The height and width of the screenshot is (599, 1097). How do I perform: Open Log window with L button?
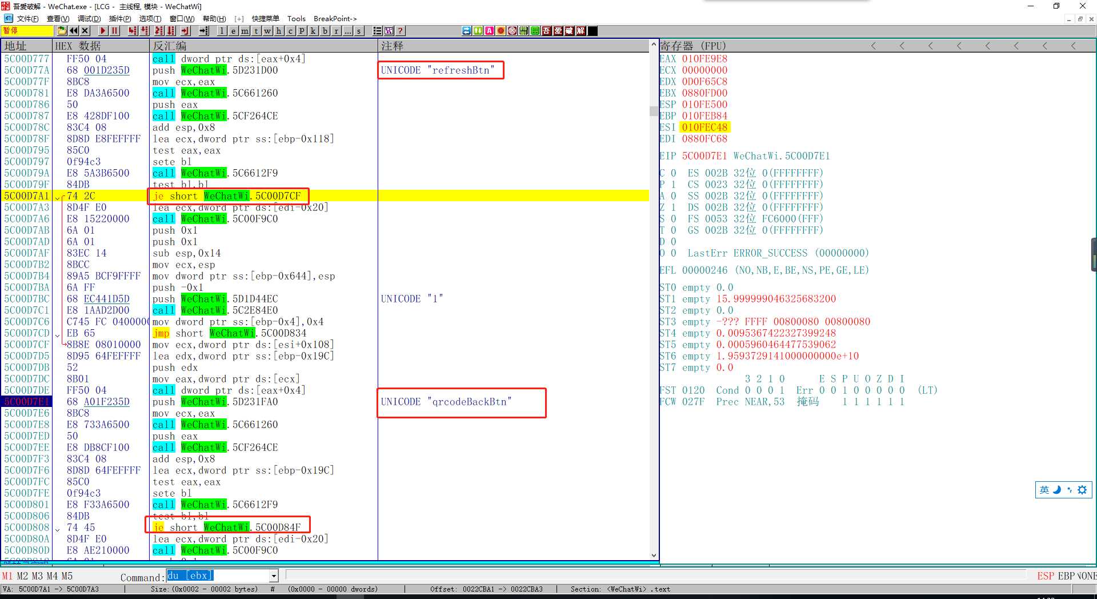pos(222,31)
